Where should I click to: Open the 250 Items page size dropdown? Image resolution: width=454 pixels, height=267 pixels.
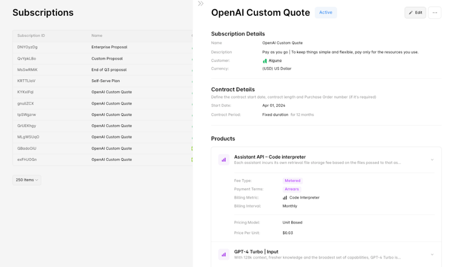click(x=27, y=180)
